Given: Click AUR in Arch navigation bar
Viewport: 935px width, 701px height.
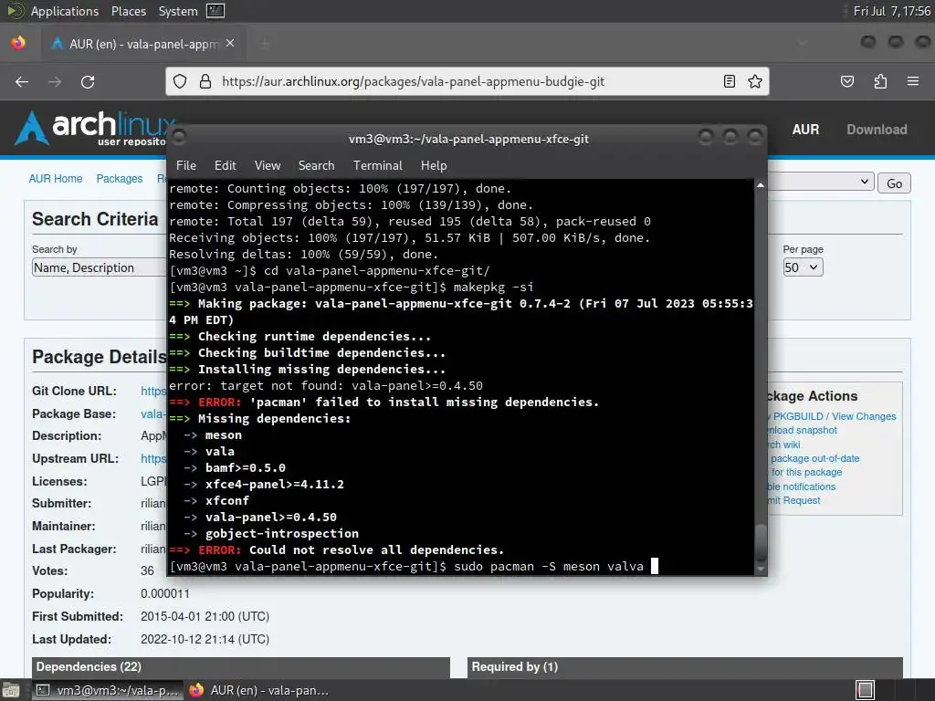Looking at the screenshot, I should pyautogui.click(x=805, y=130).
